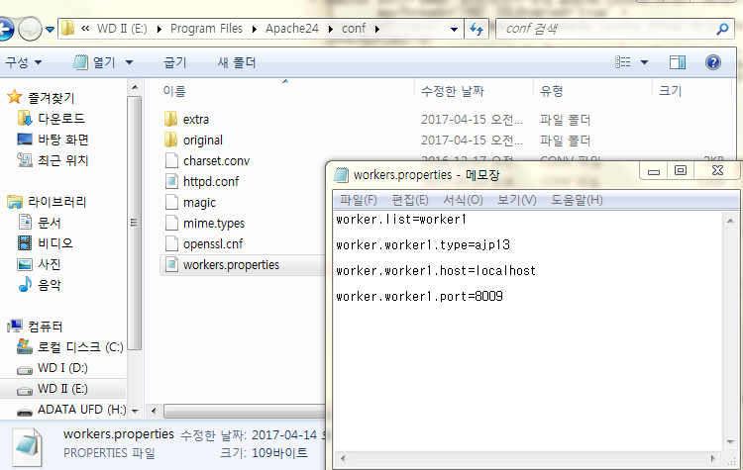Open view options dropdown arrow

(x=645, y=62)
